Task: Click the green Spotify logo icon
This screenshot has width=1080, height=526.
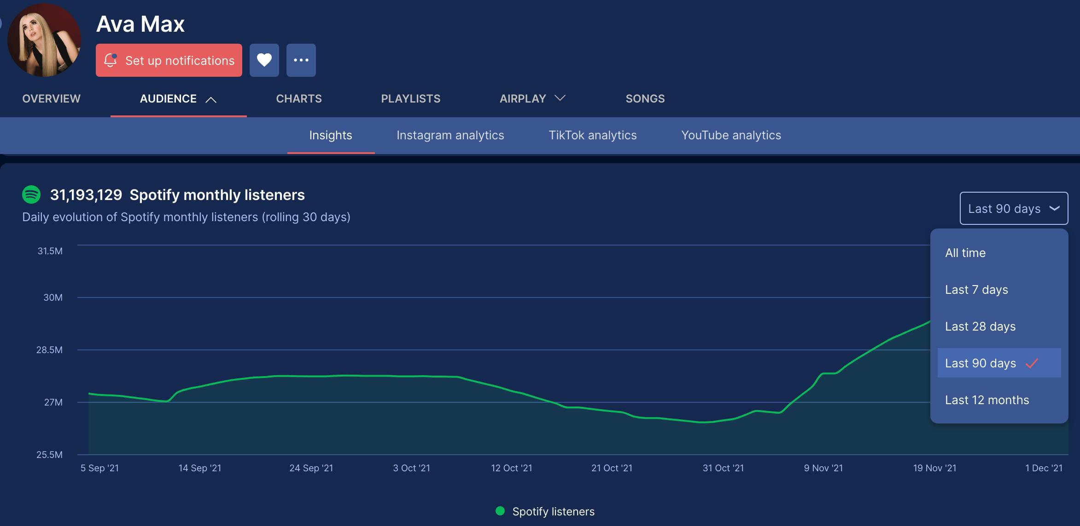Action: click(x=31, y=195)
